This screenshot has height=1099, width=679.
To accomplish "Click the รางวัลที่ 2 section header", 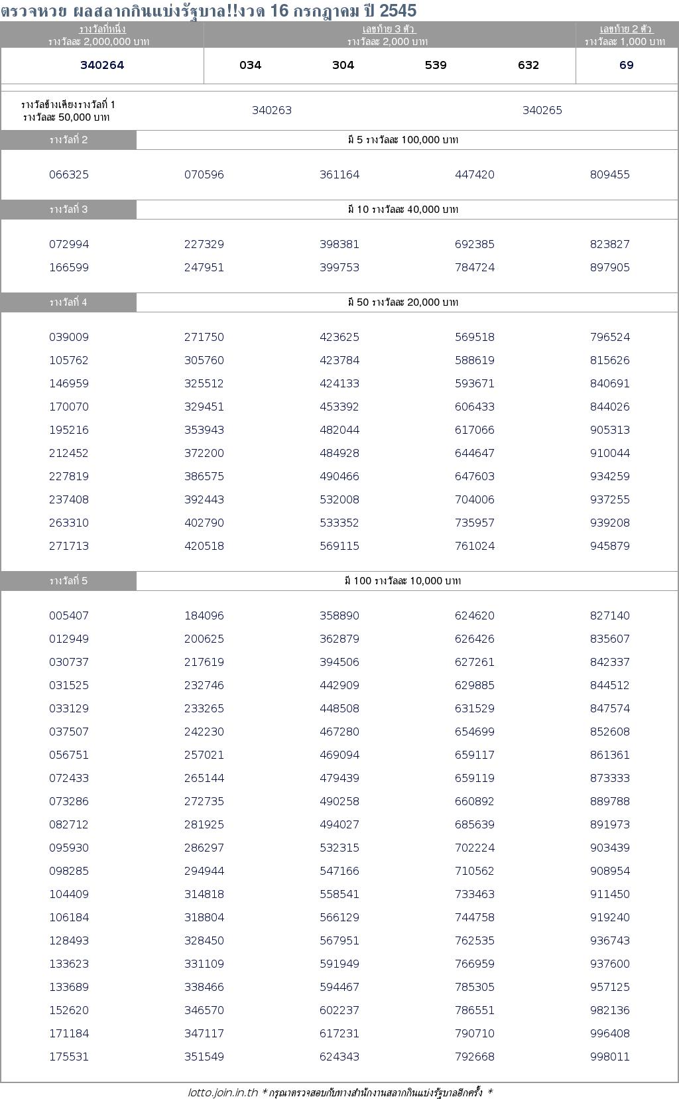I will point(68,139).
